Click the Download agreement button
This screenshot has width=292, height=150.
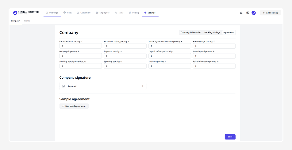pyautogui.click(x=74, y=106)
